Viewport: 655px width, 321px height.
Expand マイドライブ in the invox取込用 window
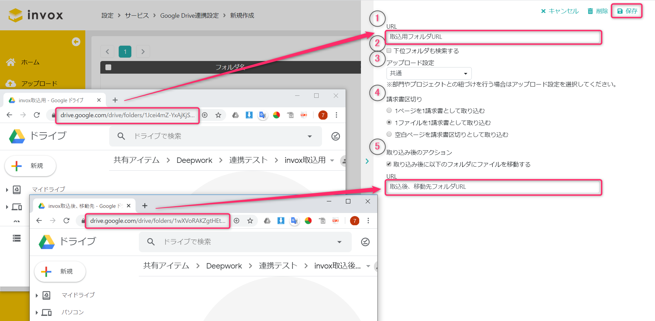point(7,190)
